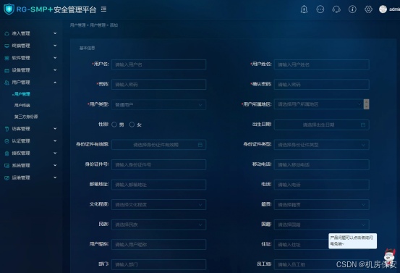Click calendar icon in 身份证件有效期 field

click(x=200, y=145)
